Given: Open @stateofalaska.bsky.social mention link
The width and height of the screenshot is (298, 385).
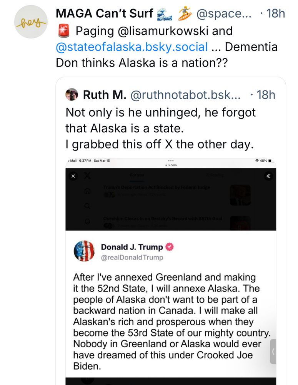Looking at the screenshot, I should pyautogui.click(x=132, y=47).
